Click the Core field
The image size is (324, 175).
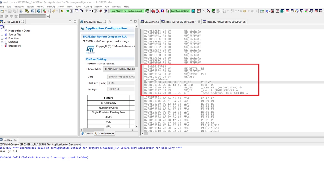click(x=121, y=77)
